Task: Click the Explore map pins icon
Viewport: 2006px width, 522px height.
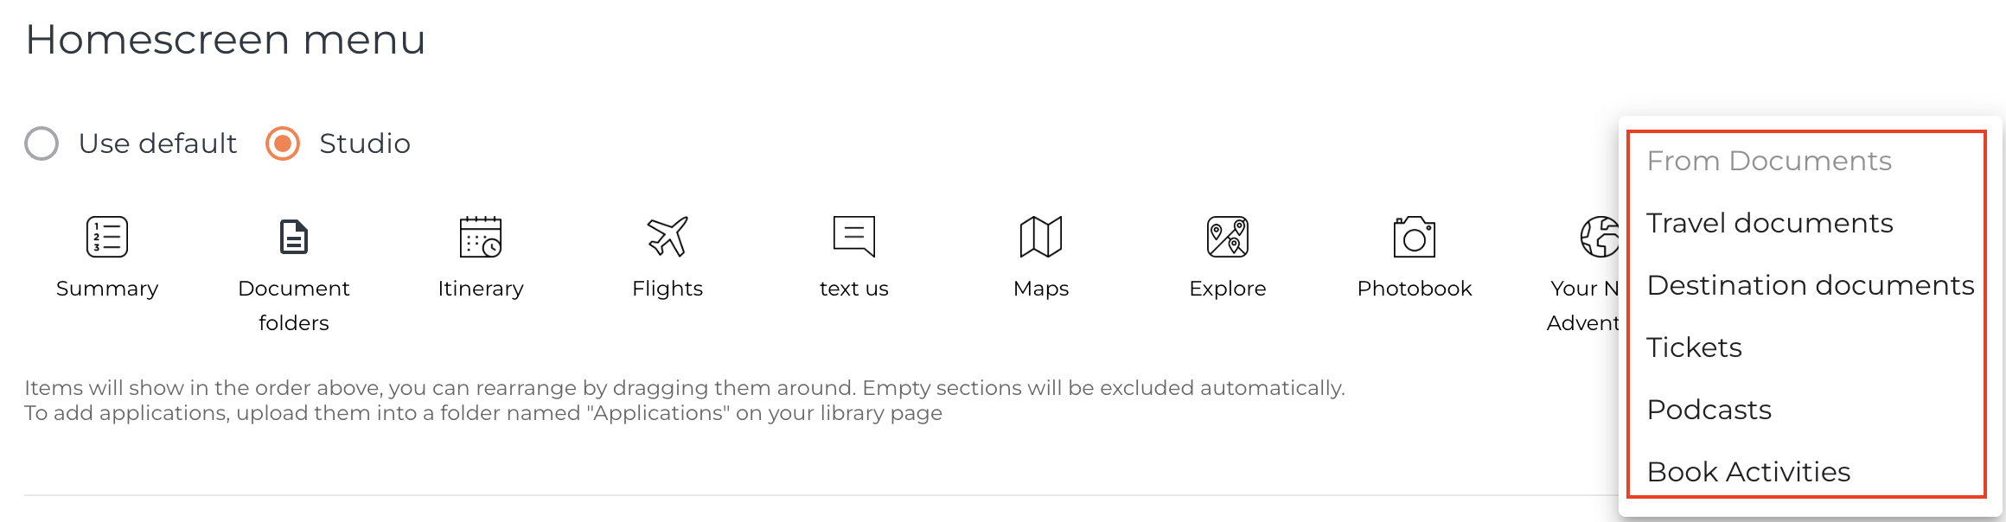Action: point(1228,237)
